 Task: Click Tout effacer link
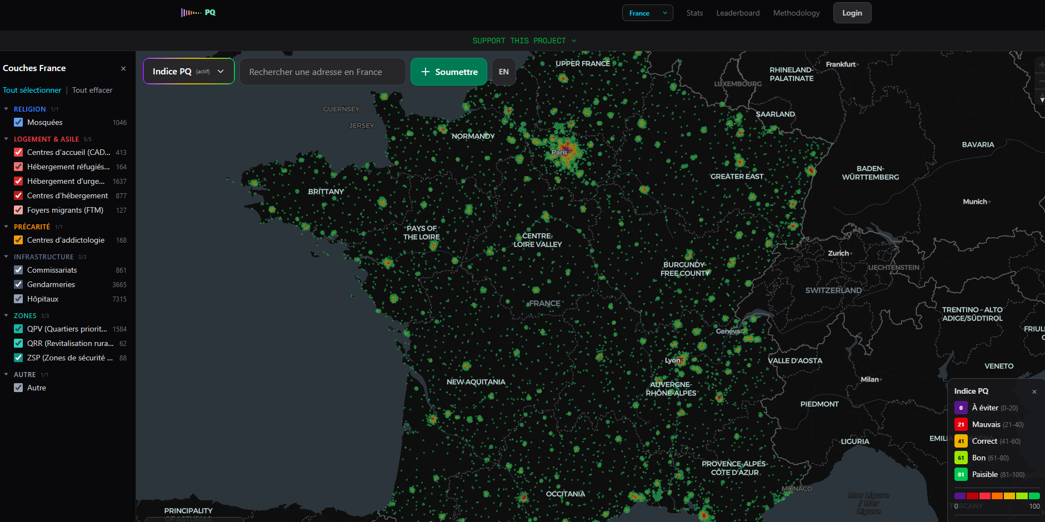(92, 90)
